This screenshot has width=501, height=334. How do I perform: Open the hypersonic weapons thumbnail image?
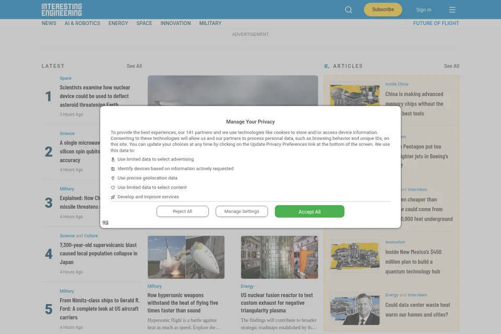(x=186, y=257)
